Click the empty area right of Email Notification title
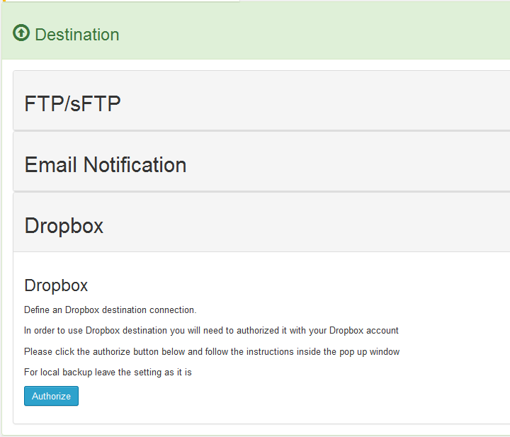 tap(348, 161)
